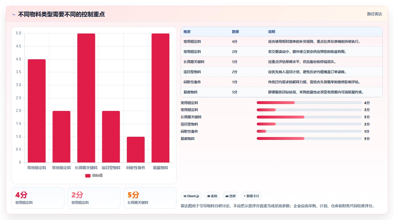Open the 2分 常用稳定料 data card
Viewport: 394px width, 220px height.
pyautogui.click(x=94, y=198)
